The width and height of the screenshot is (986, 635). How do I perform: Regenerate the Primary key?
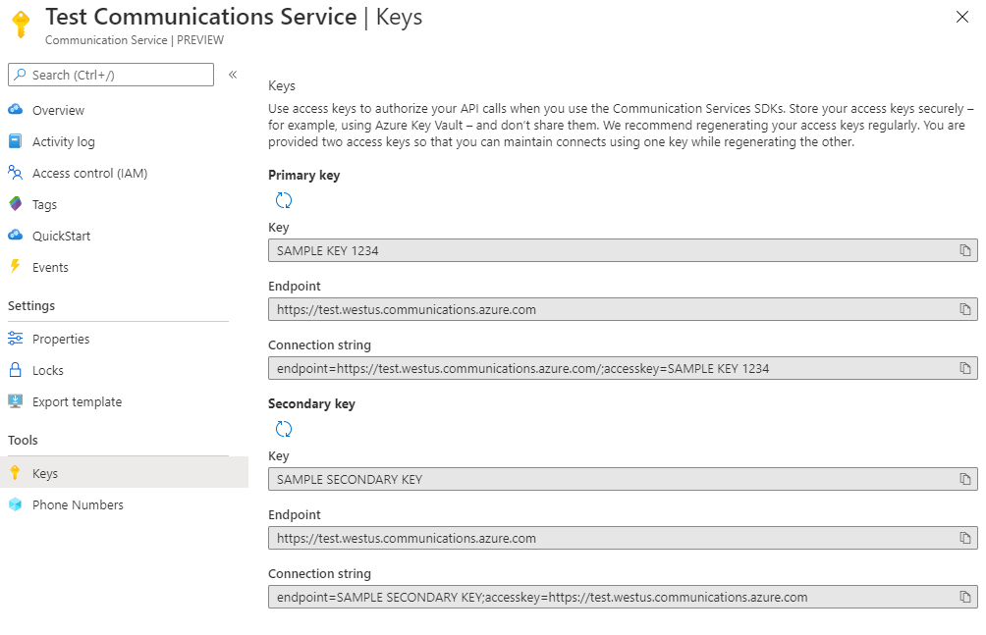coord(284,199)
